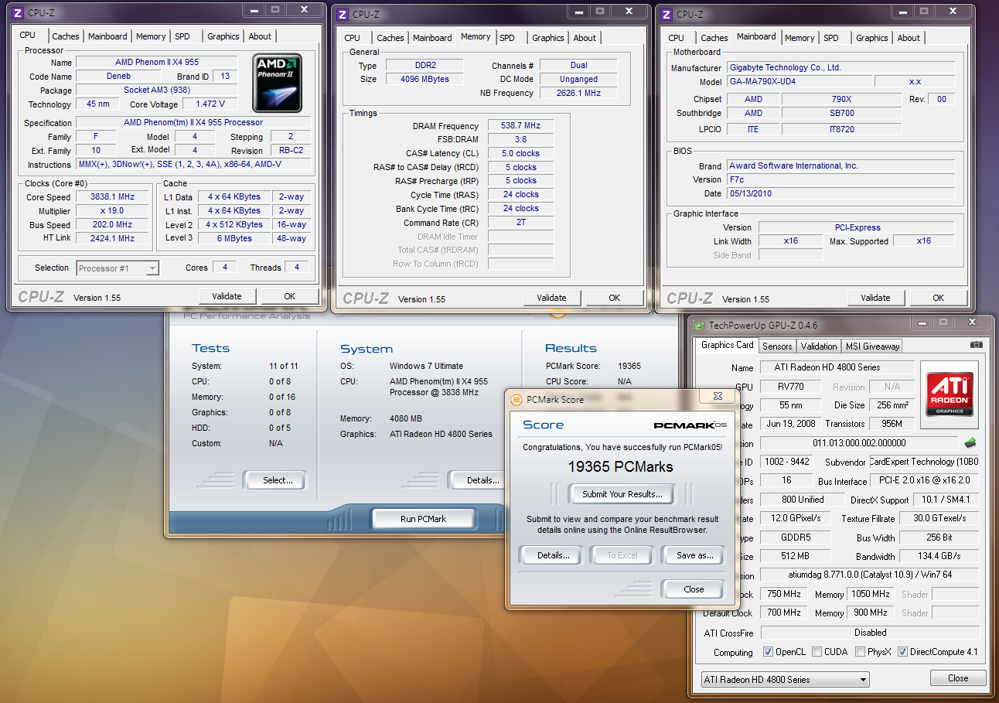Viewport: 999px width, 703px height.
Task: Click the Z icon of the CPU-Z Processor window
Action: pyautogui.click(x=18, y=13)
